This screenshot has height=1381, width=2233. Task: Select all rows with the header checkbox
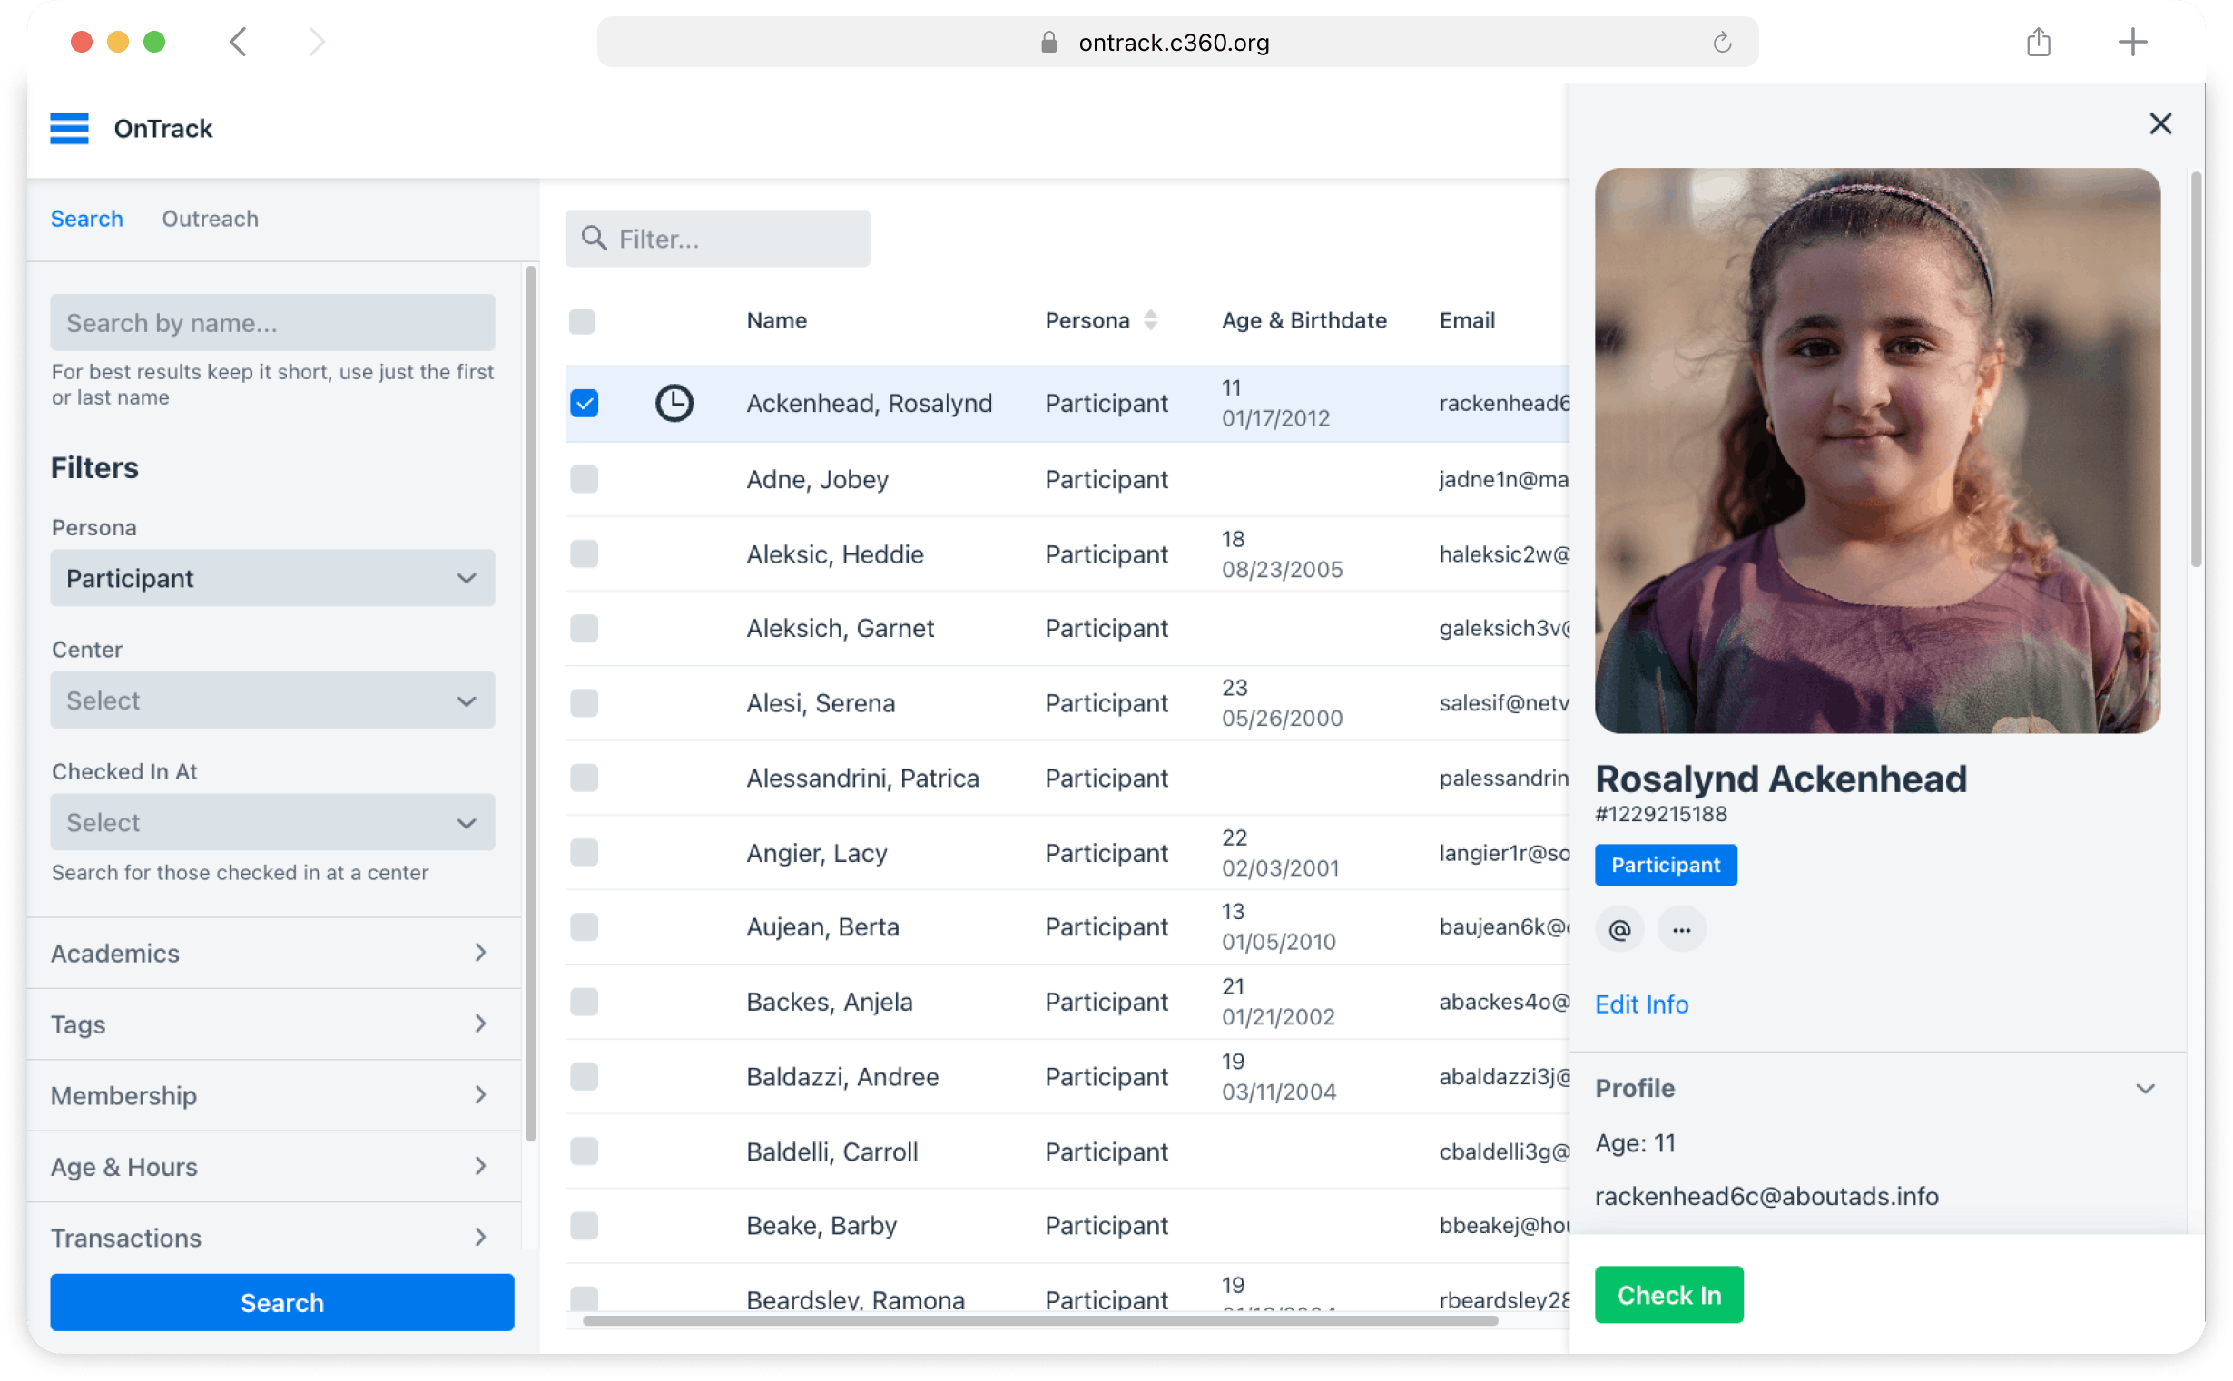(x=582, y=320)
